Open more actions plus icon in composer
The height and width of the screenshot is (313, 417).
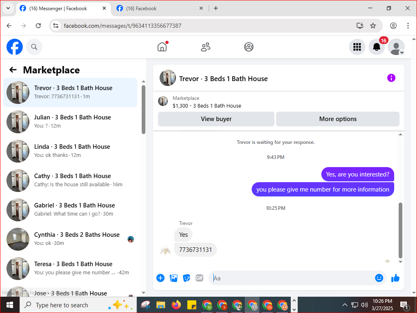(160, 278)
